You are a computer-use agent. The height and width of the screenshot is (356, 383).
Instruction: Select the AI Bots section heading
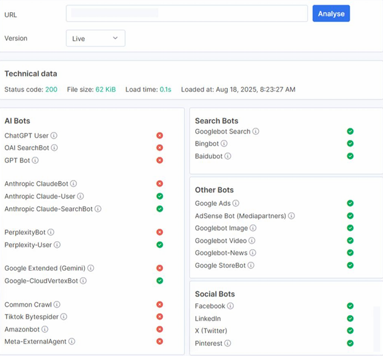[18, 121]
